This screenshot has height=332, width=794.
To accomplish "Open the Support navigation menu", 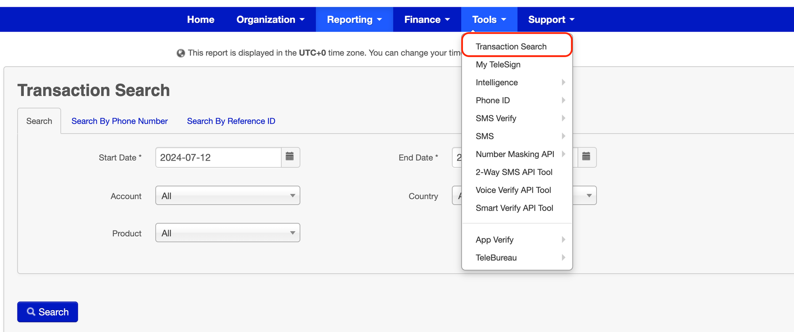I will coord(551,19).
